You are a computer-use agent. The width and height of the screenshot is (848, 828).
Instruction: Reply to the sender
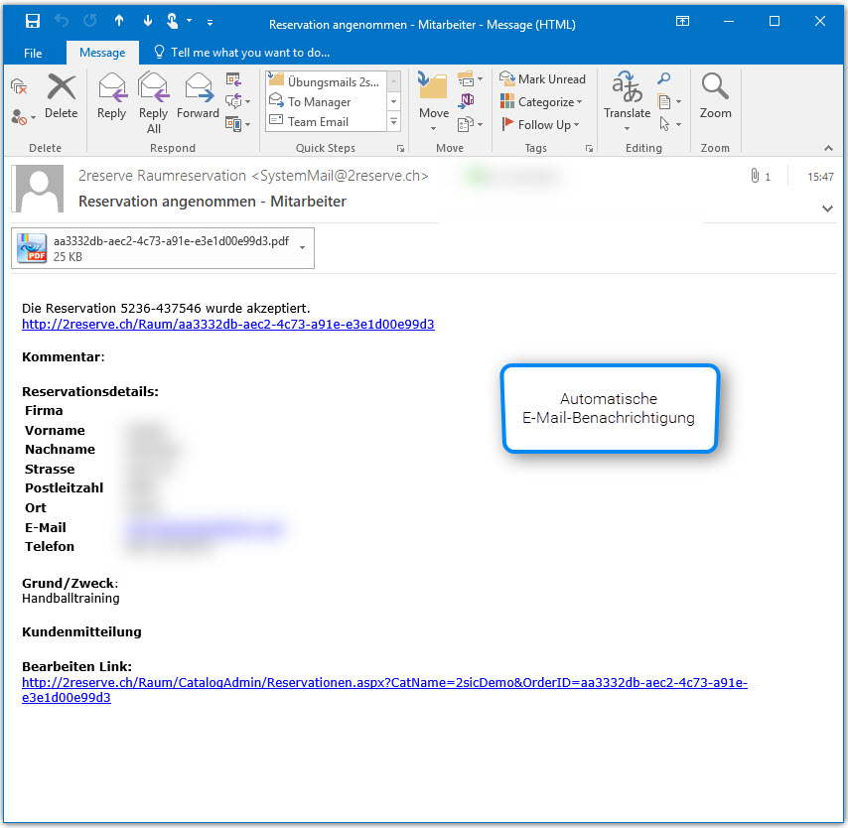click(x=111, y=97)
